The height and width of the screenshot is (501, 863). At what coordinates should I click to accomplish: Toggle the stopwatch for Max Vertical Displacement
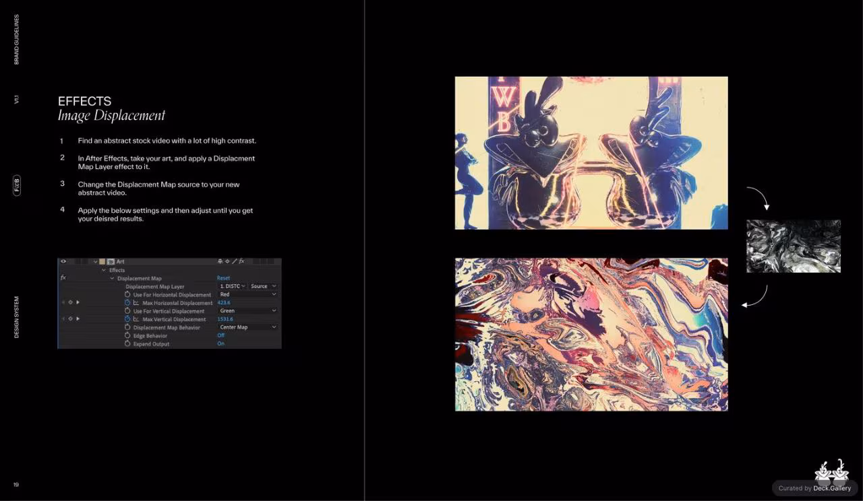[127, 319]
